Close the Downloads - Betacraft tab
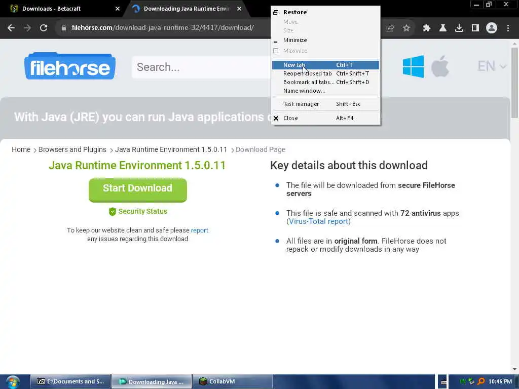This screenshot has width=519, height=389. tap(117, 9)
